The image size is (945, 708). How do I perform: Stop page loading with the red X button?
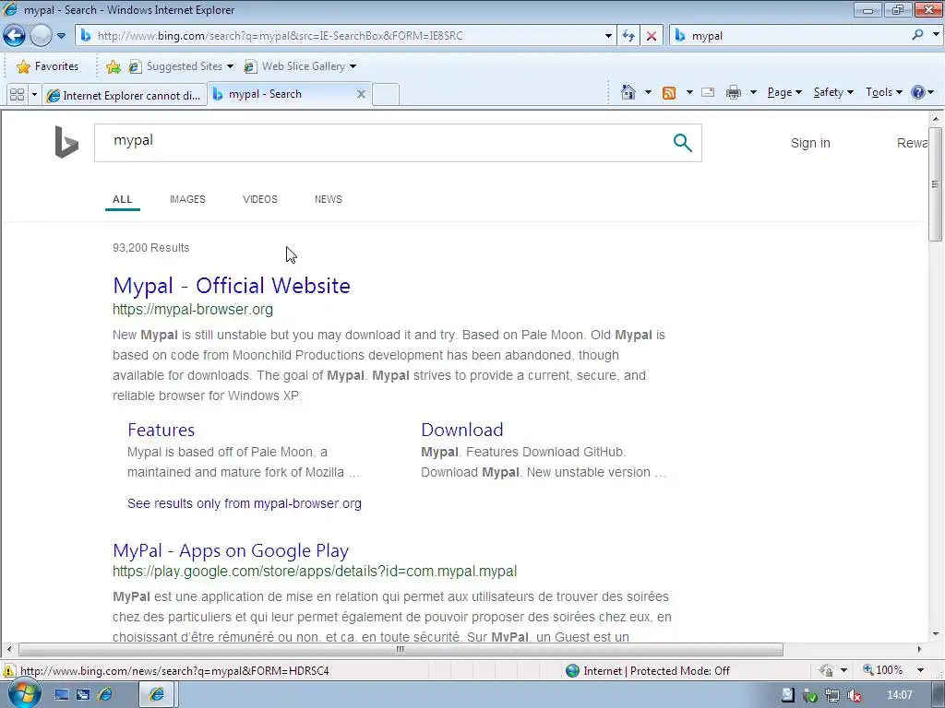(652, 36)
